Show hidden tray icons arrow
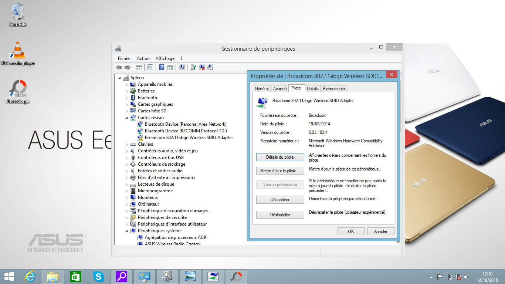Image resolution: width=505 pixels, height=284 pixels. pos(431,277)
